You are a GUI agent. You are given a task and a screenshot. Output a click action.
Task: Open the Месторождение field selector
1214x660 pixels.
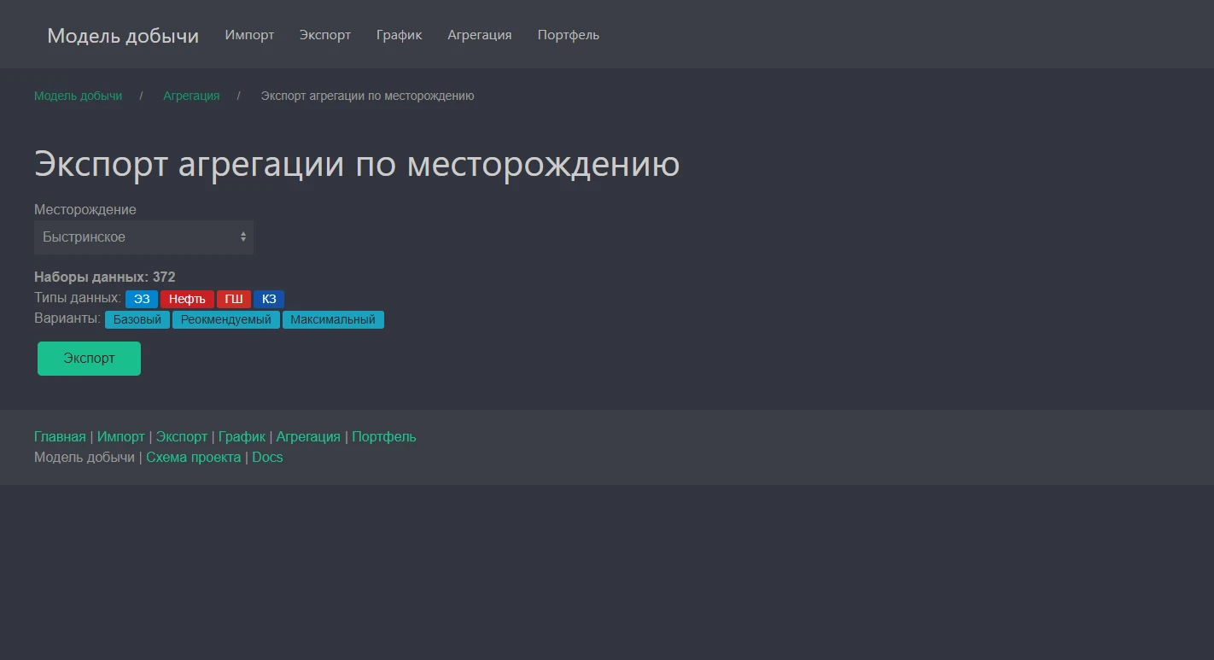[143, 237]
